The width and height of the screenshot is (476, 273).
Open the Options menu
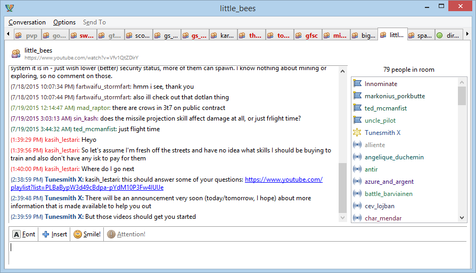tap(64, 22)
